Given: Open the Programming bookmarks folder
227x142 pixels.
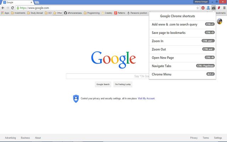Looking at the screenshot, I should [x=92, y=13].
